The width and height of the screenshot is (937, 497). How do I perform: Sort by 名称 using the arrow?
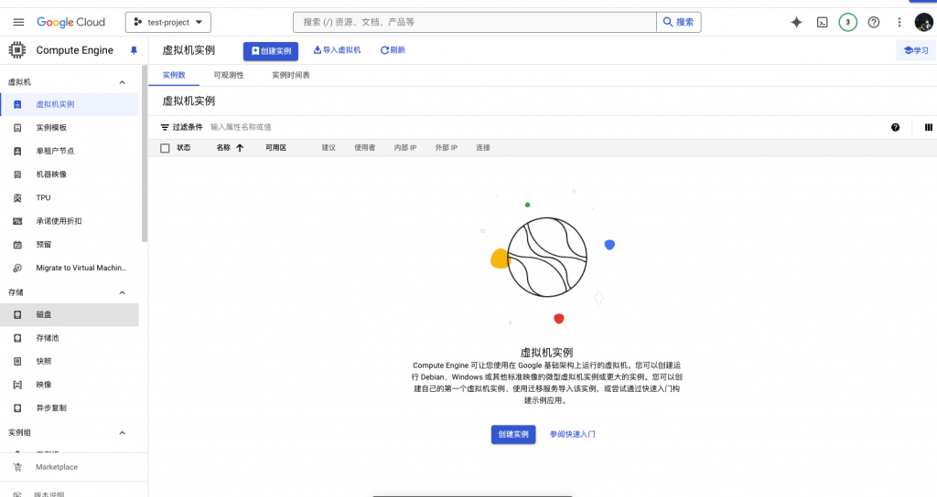click(x=240, y=147)
